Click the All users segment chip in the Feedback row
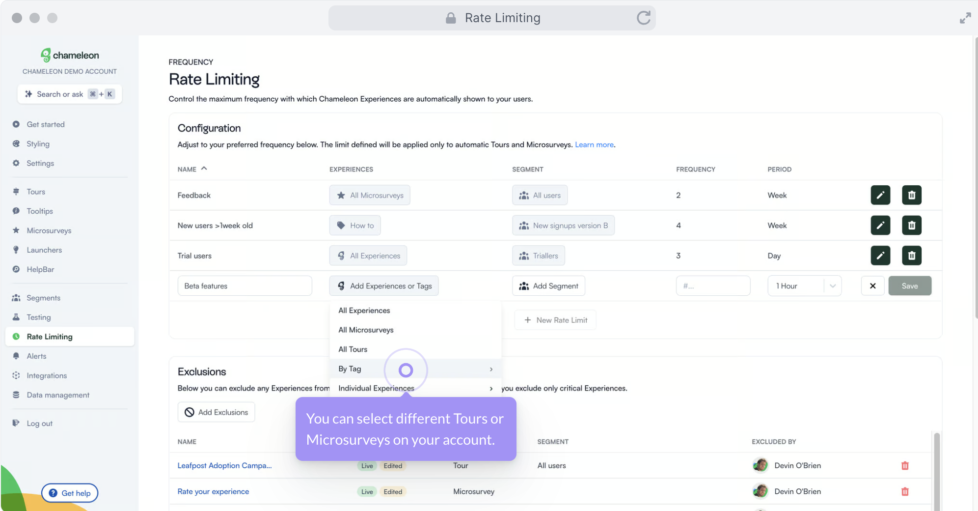The width and height of the screenshot is (978, 511). coord(540,195)
